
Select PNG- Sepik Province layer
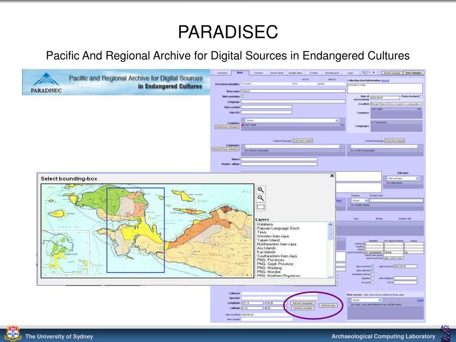coord(275,264)
